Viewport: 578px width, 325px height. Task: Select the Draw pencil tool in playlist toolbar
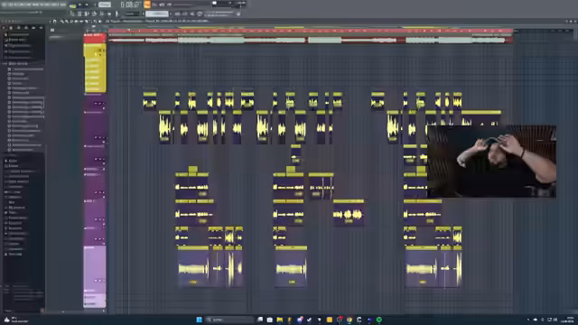point(62,22)
